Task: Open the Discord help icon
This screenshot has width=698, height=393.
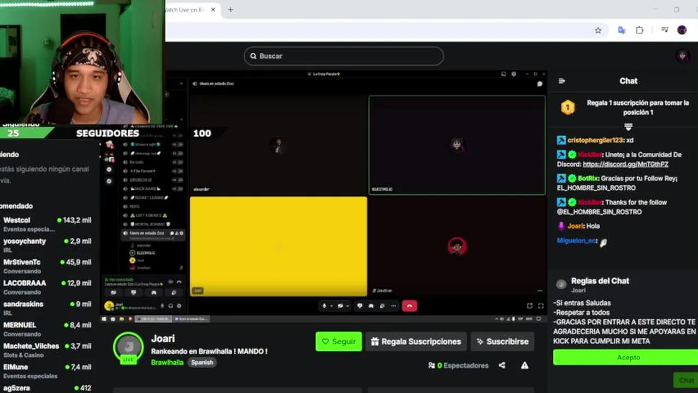Action: [513, 74]
